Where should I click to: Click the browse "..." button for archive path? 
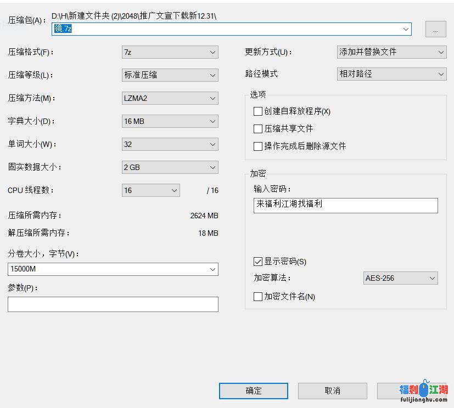(x=435, y=30)
